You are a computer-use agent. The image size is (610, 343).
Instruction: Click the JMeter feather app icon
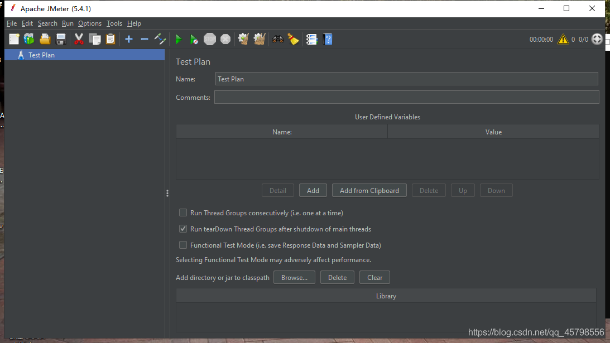tap(13, 8)
